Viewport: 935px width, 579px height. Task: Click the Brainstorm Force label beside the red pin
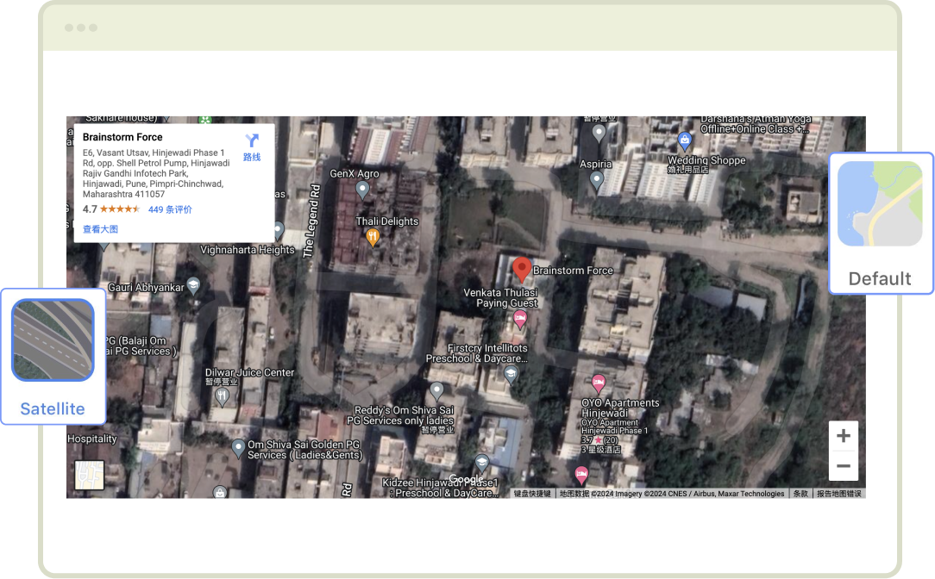[573, 271]
